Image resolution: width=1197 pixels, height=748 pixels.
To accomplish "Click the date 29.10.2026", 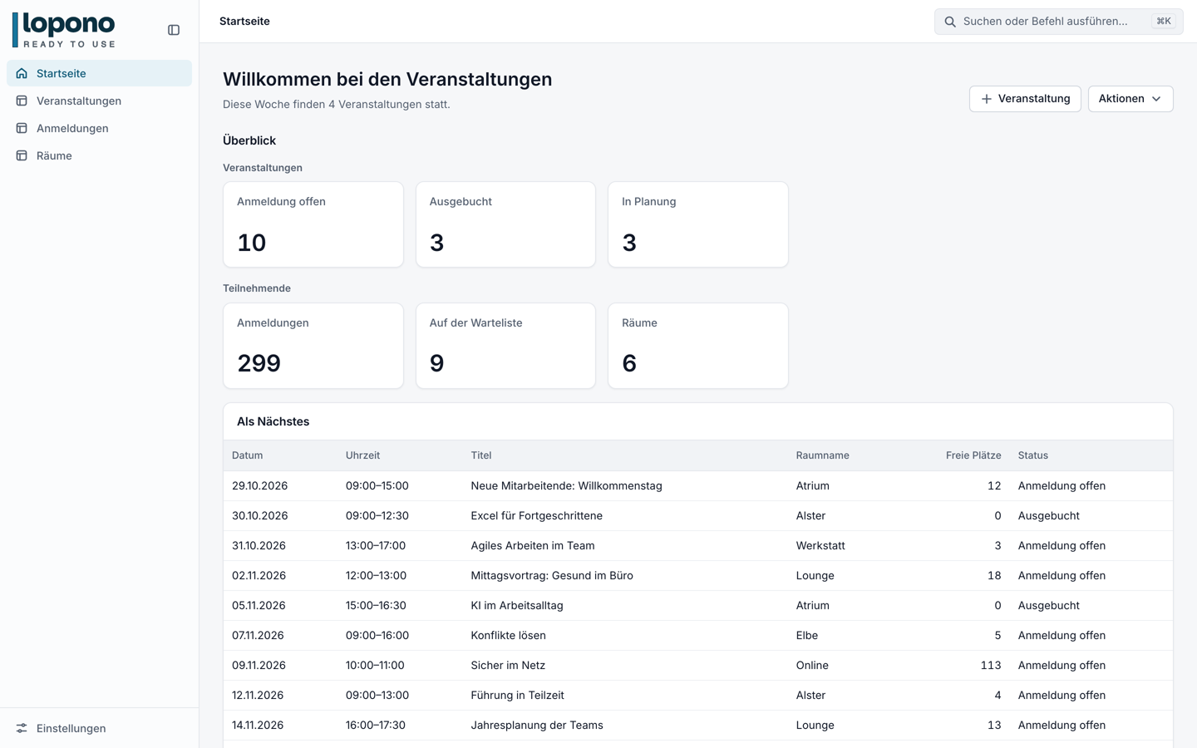I will [259, 486].
